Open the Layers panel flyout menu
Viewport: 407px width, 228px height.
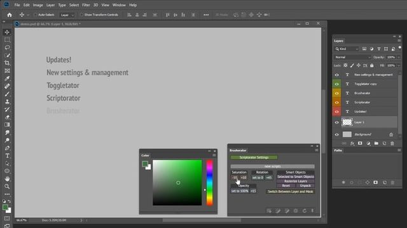coord(399,41)
